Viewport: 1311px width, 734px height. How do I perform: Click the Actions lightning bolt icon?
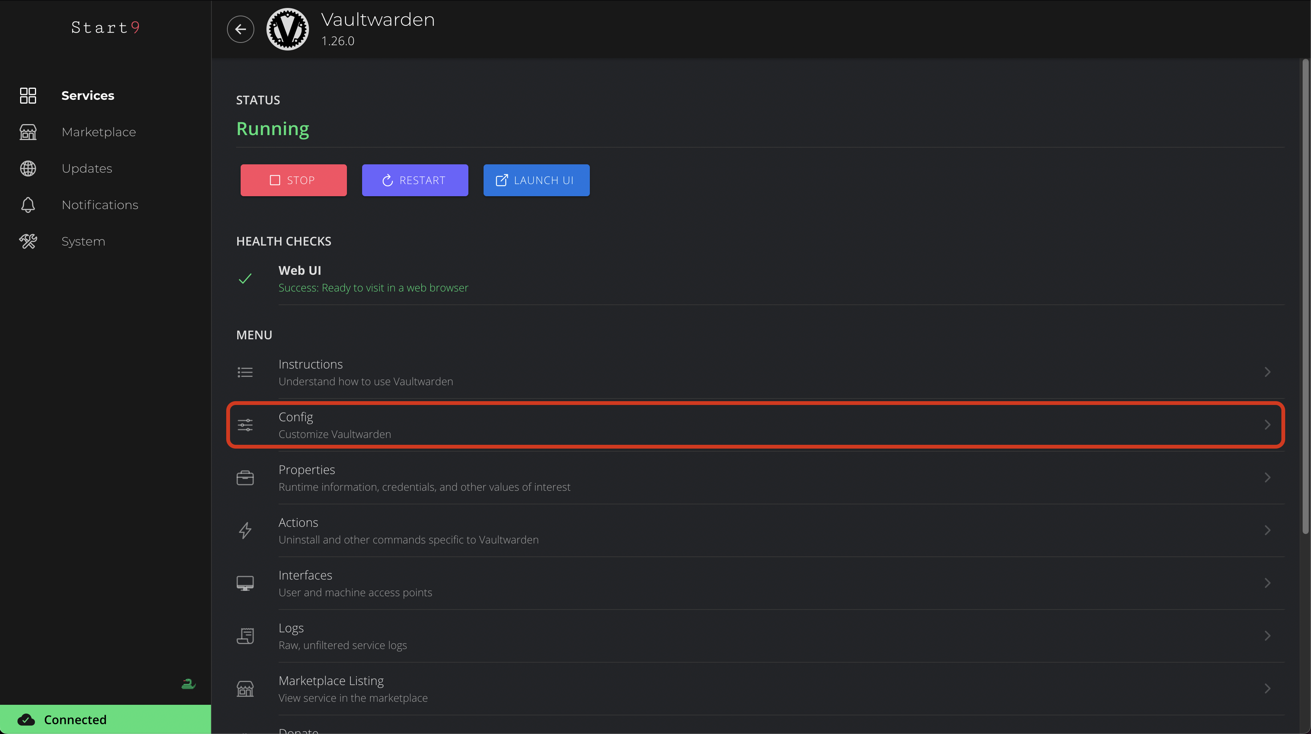click(x=245, y=531)
